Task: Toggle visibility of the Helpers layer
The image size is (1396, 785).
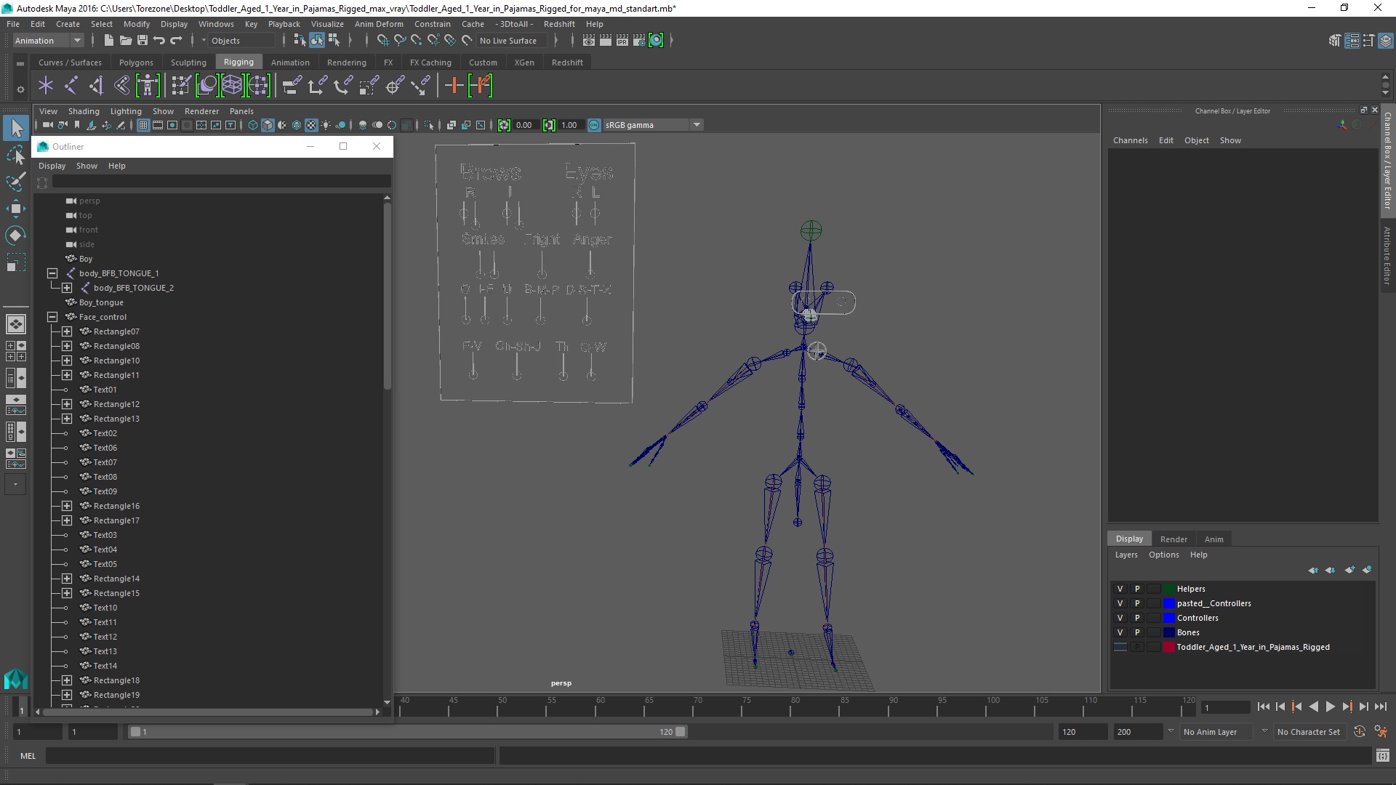Action: click(x=1120, y=589)
